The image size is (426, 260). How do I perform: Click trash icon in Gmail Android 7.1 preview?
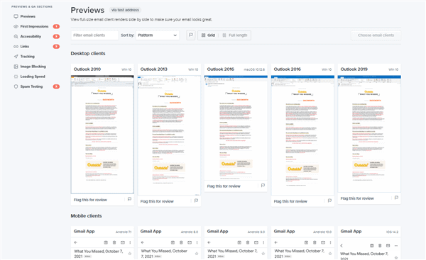[x=114, y=242]
